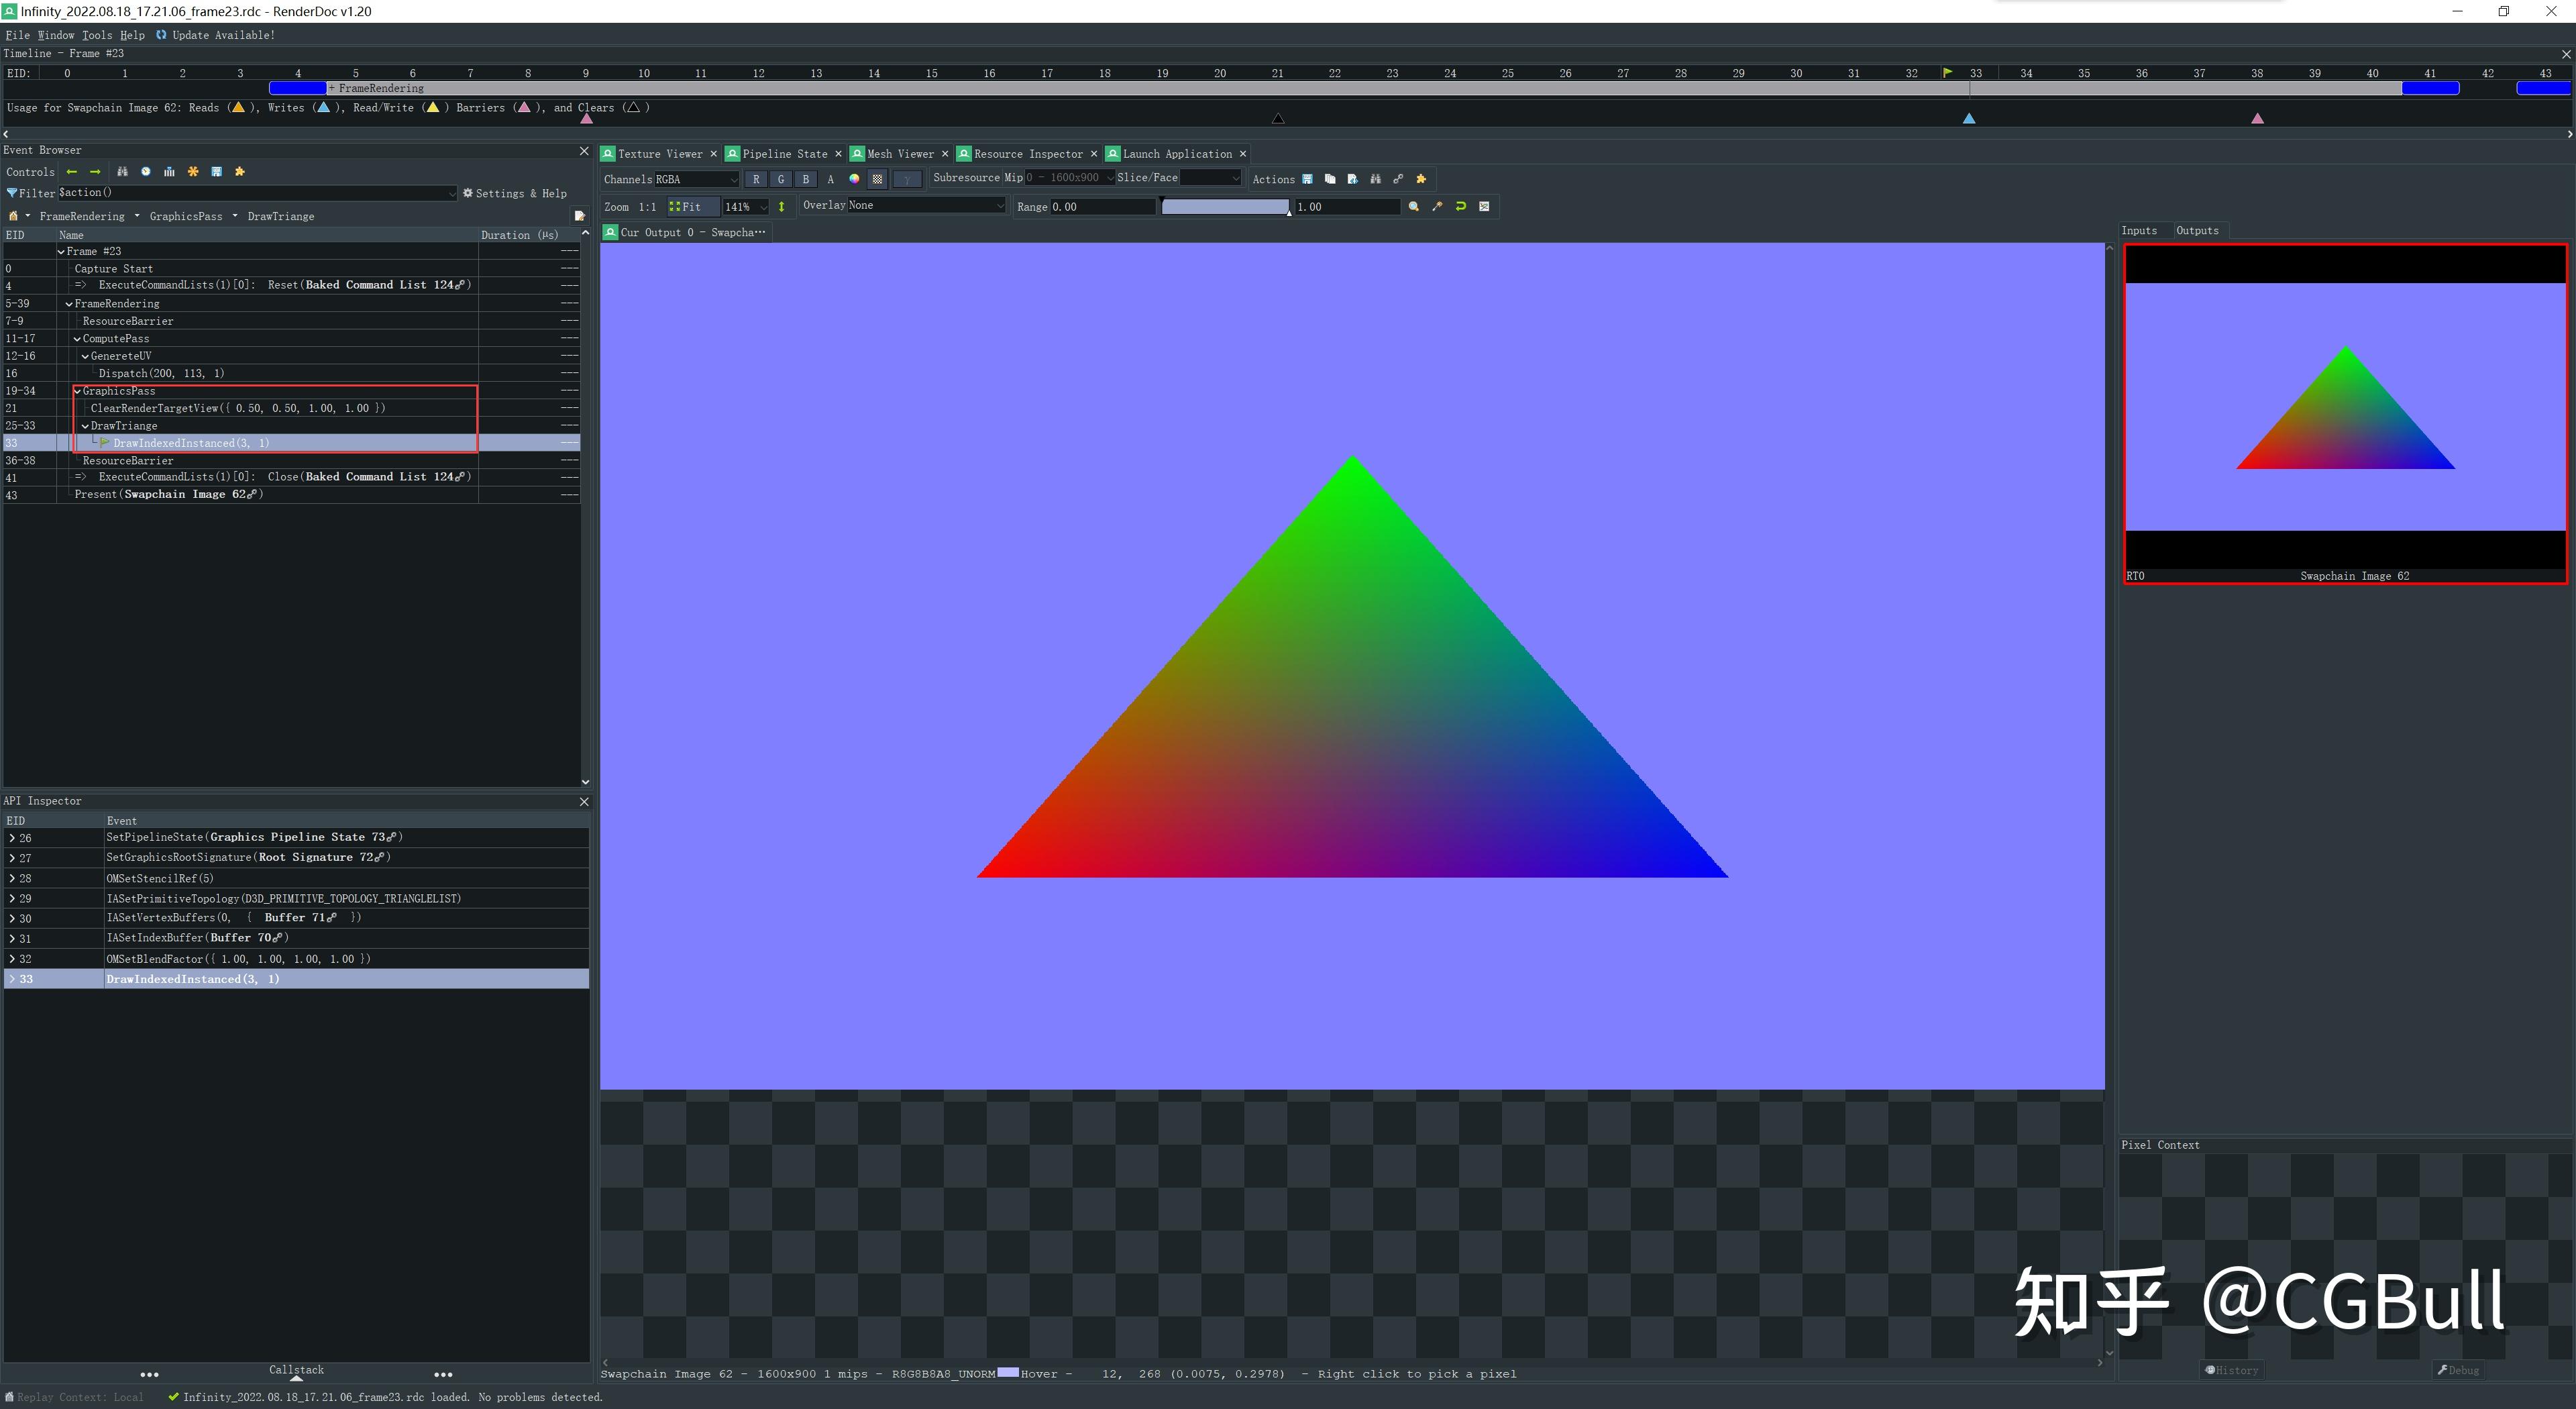Click the range slider bar
Viewport: 2576px width, 1409px height.
click(x=1224, y=207)
